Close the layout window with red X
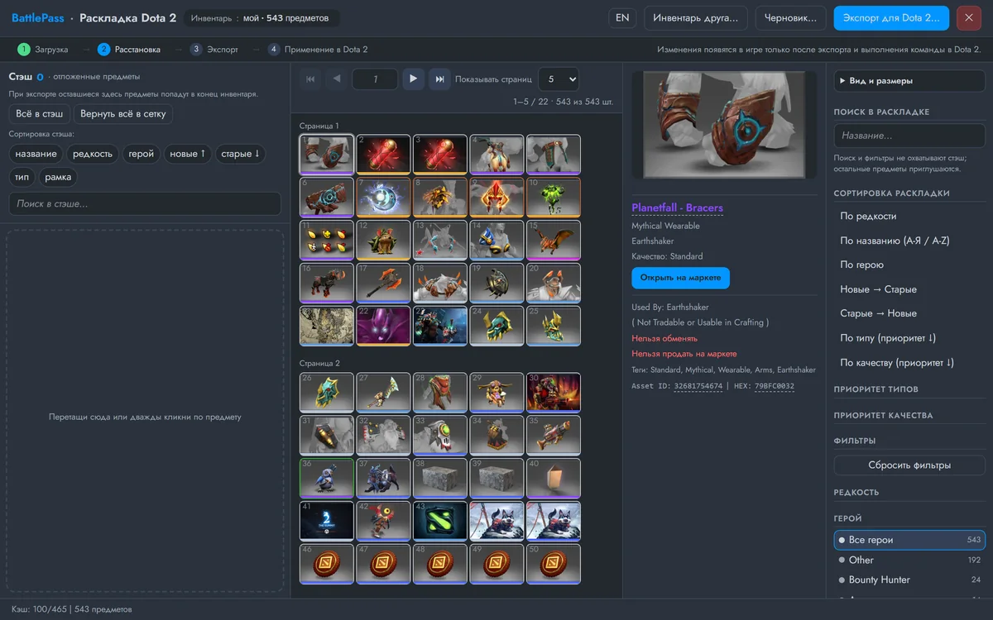The image size is (993, 620). (x=969, y=17)
